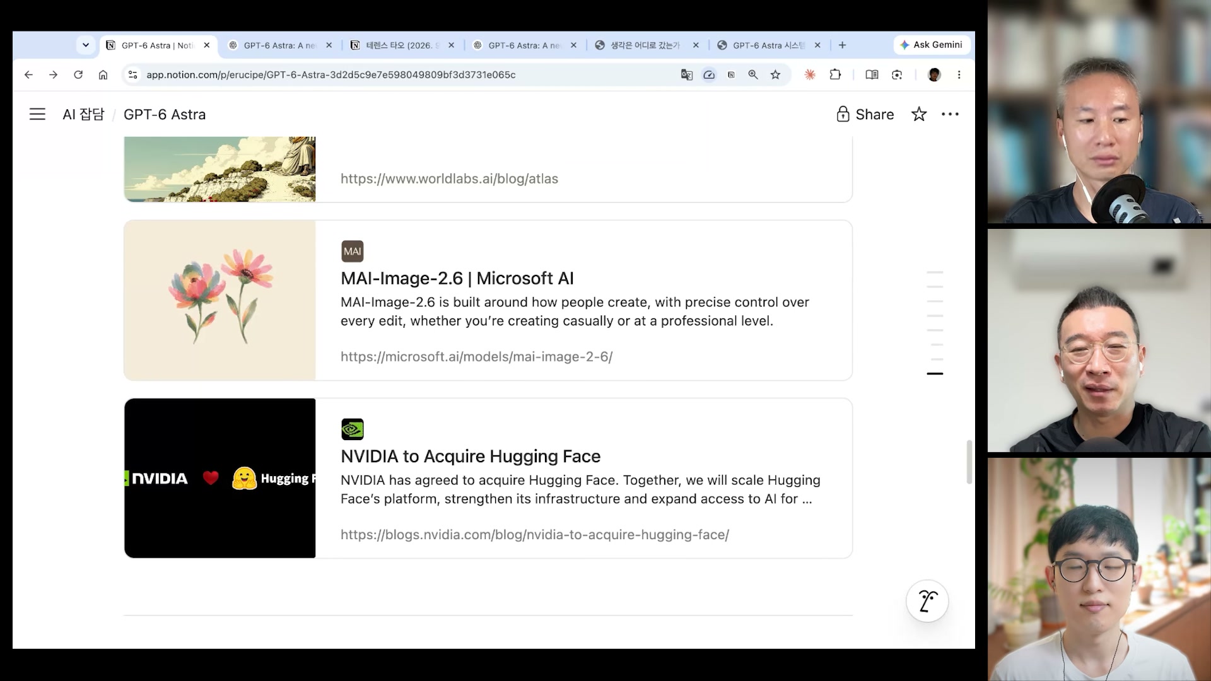Add page to favorites star in Notion

919,114
